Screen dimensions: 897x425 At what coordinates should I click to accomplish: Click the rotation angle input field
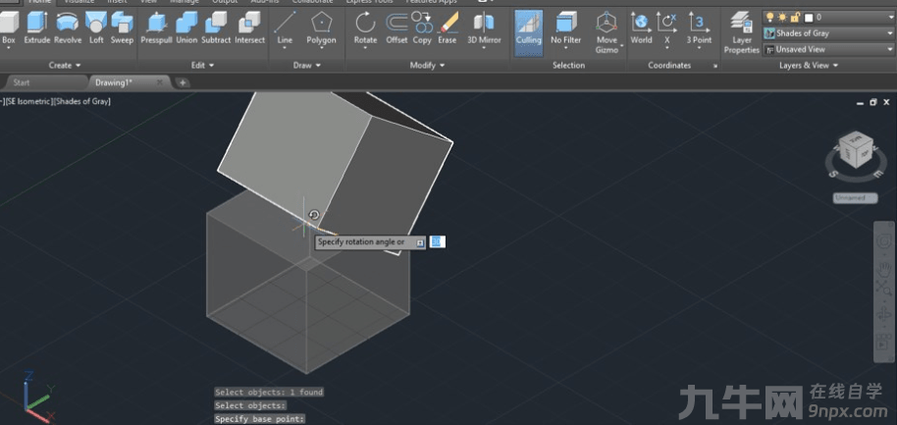pyautogui.click(x=437, y=242)
